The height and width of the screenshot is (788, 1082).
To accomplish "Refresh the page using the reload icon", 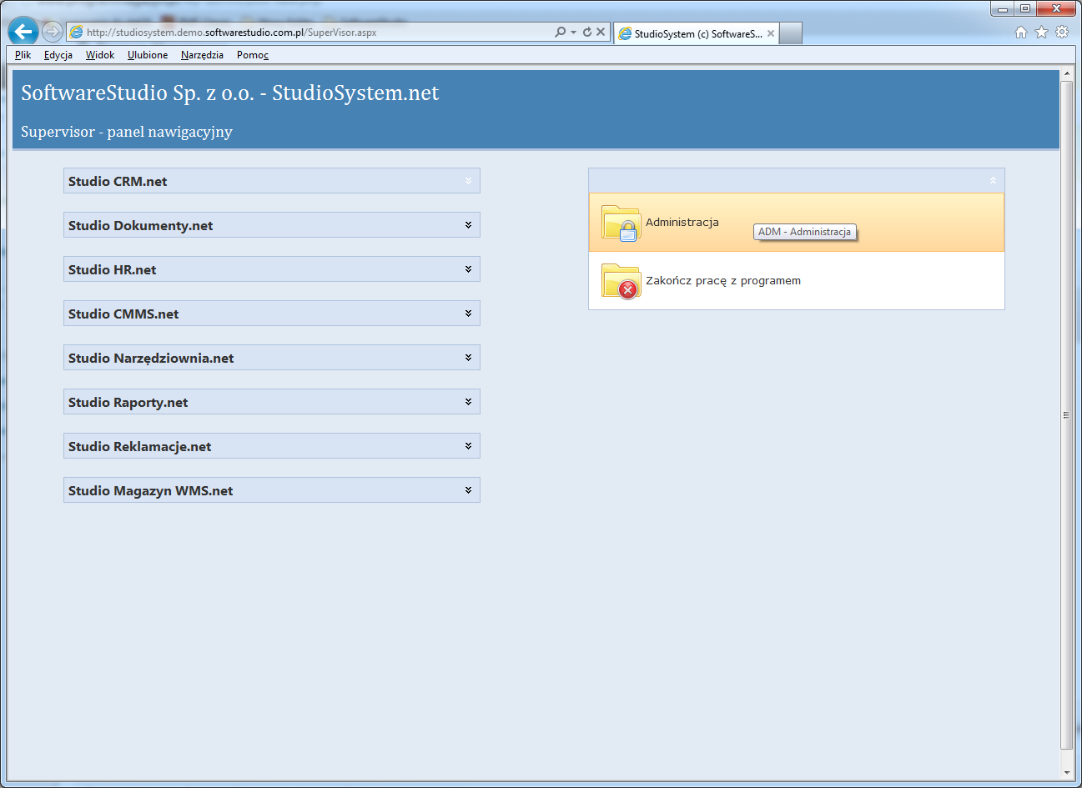I will coord(587,32).
